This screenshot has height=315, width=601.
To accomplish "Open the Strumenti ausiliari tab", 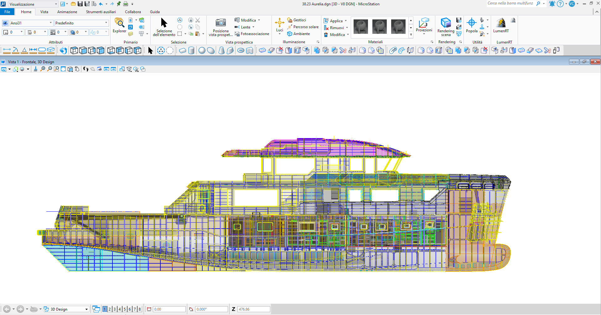I will click(101, 12).
